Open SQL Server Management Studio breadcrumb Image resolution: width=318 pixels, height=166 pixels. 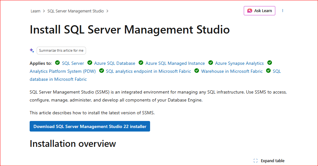tap(76, 11)
